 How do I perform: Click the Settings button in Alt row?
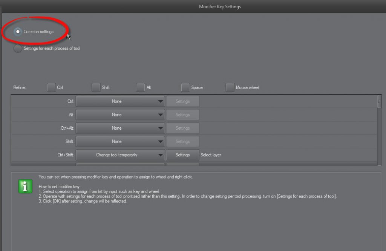(182, 115)
